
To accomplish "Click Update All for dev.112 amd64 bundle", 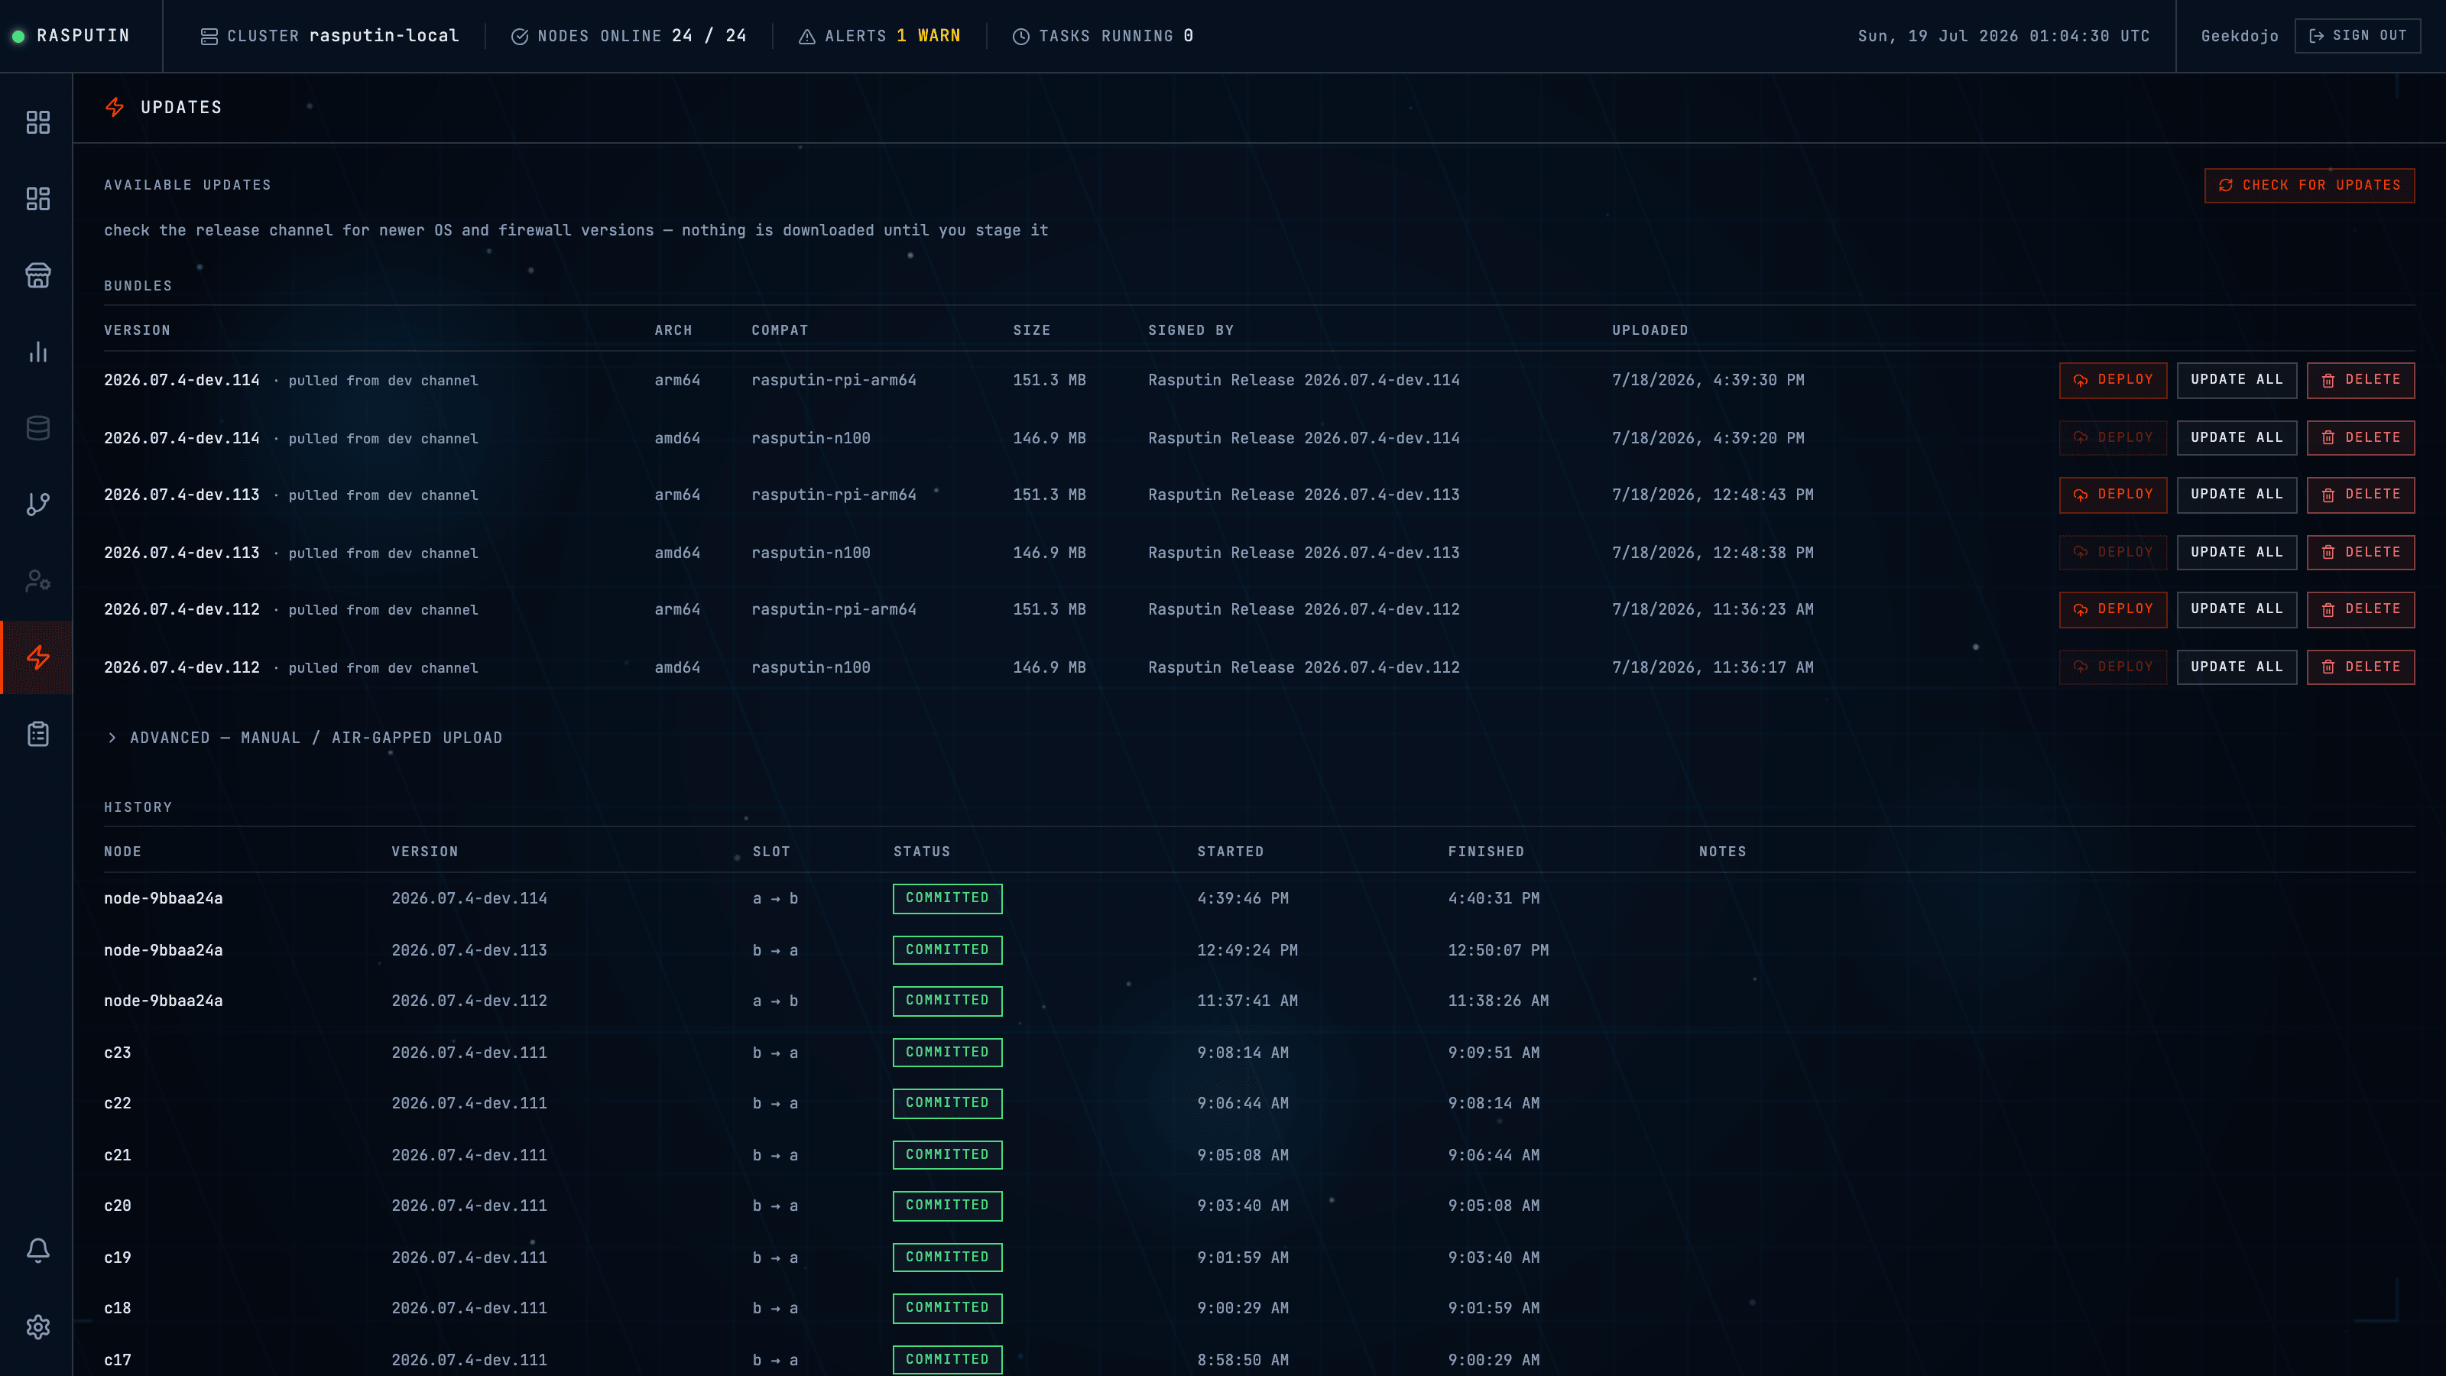I will (2236, 667).
